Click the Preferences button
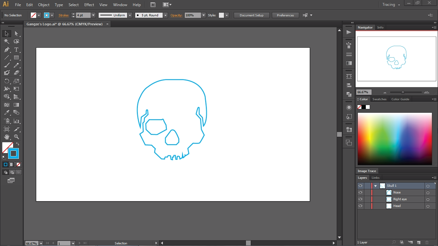The height and width of the screenshot is (246, 438). 285,15
